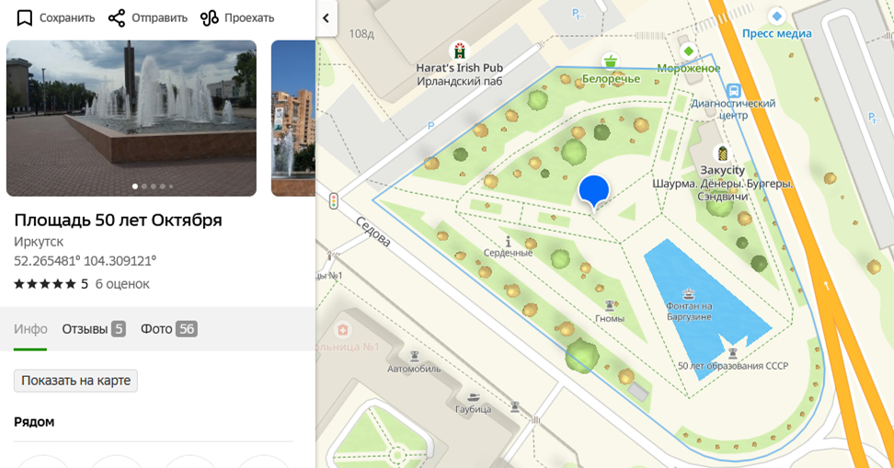Open the second partially visible photo

tap(293, 118)
